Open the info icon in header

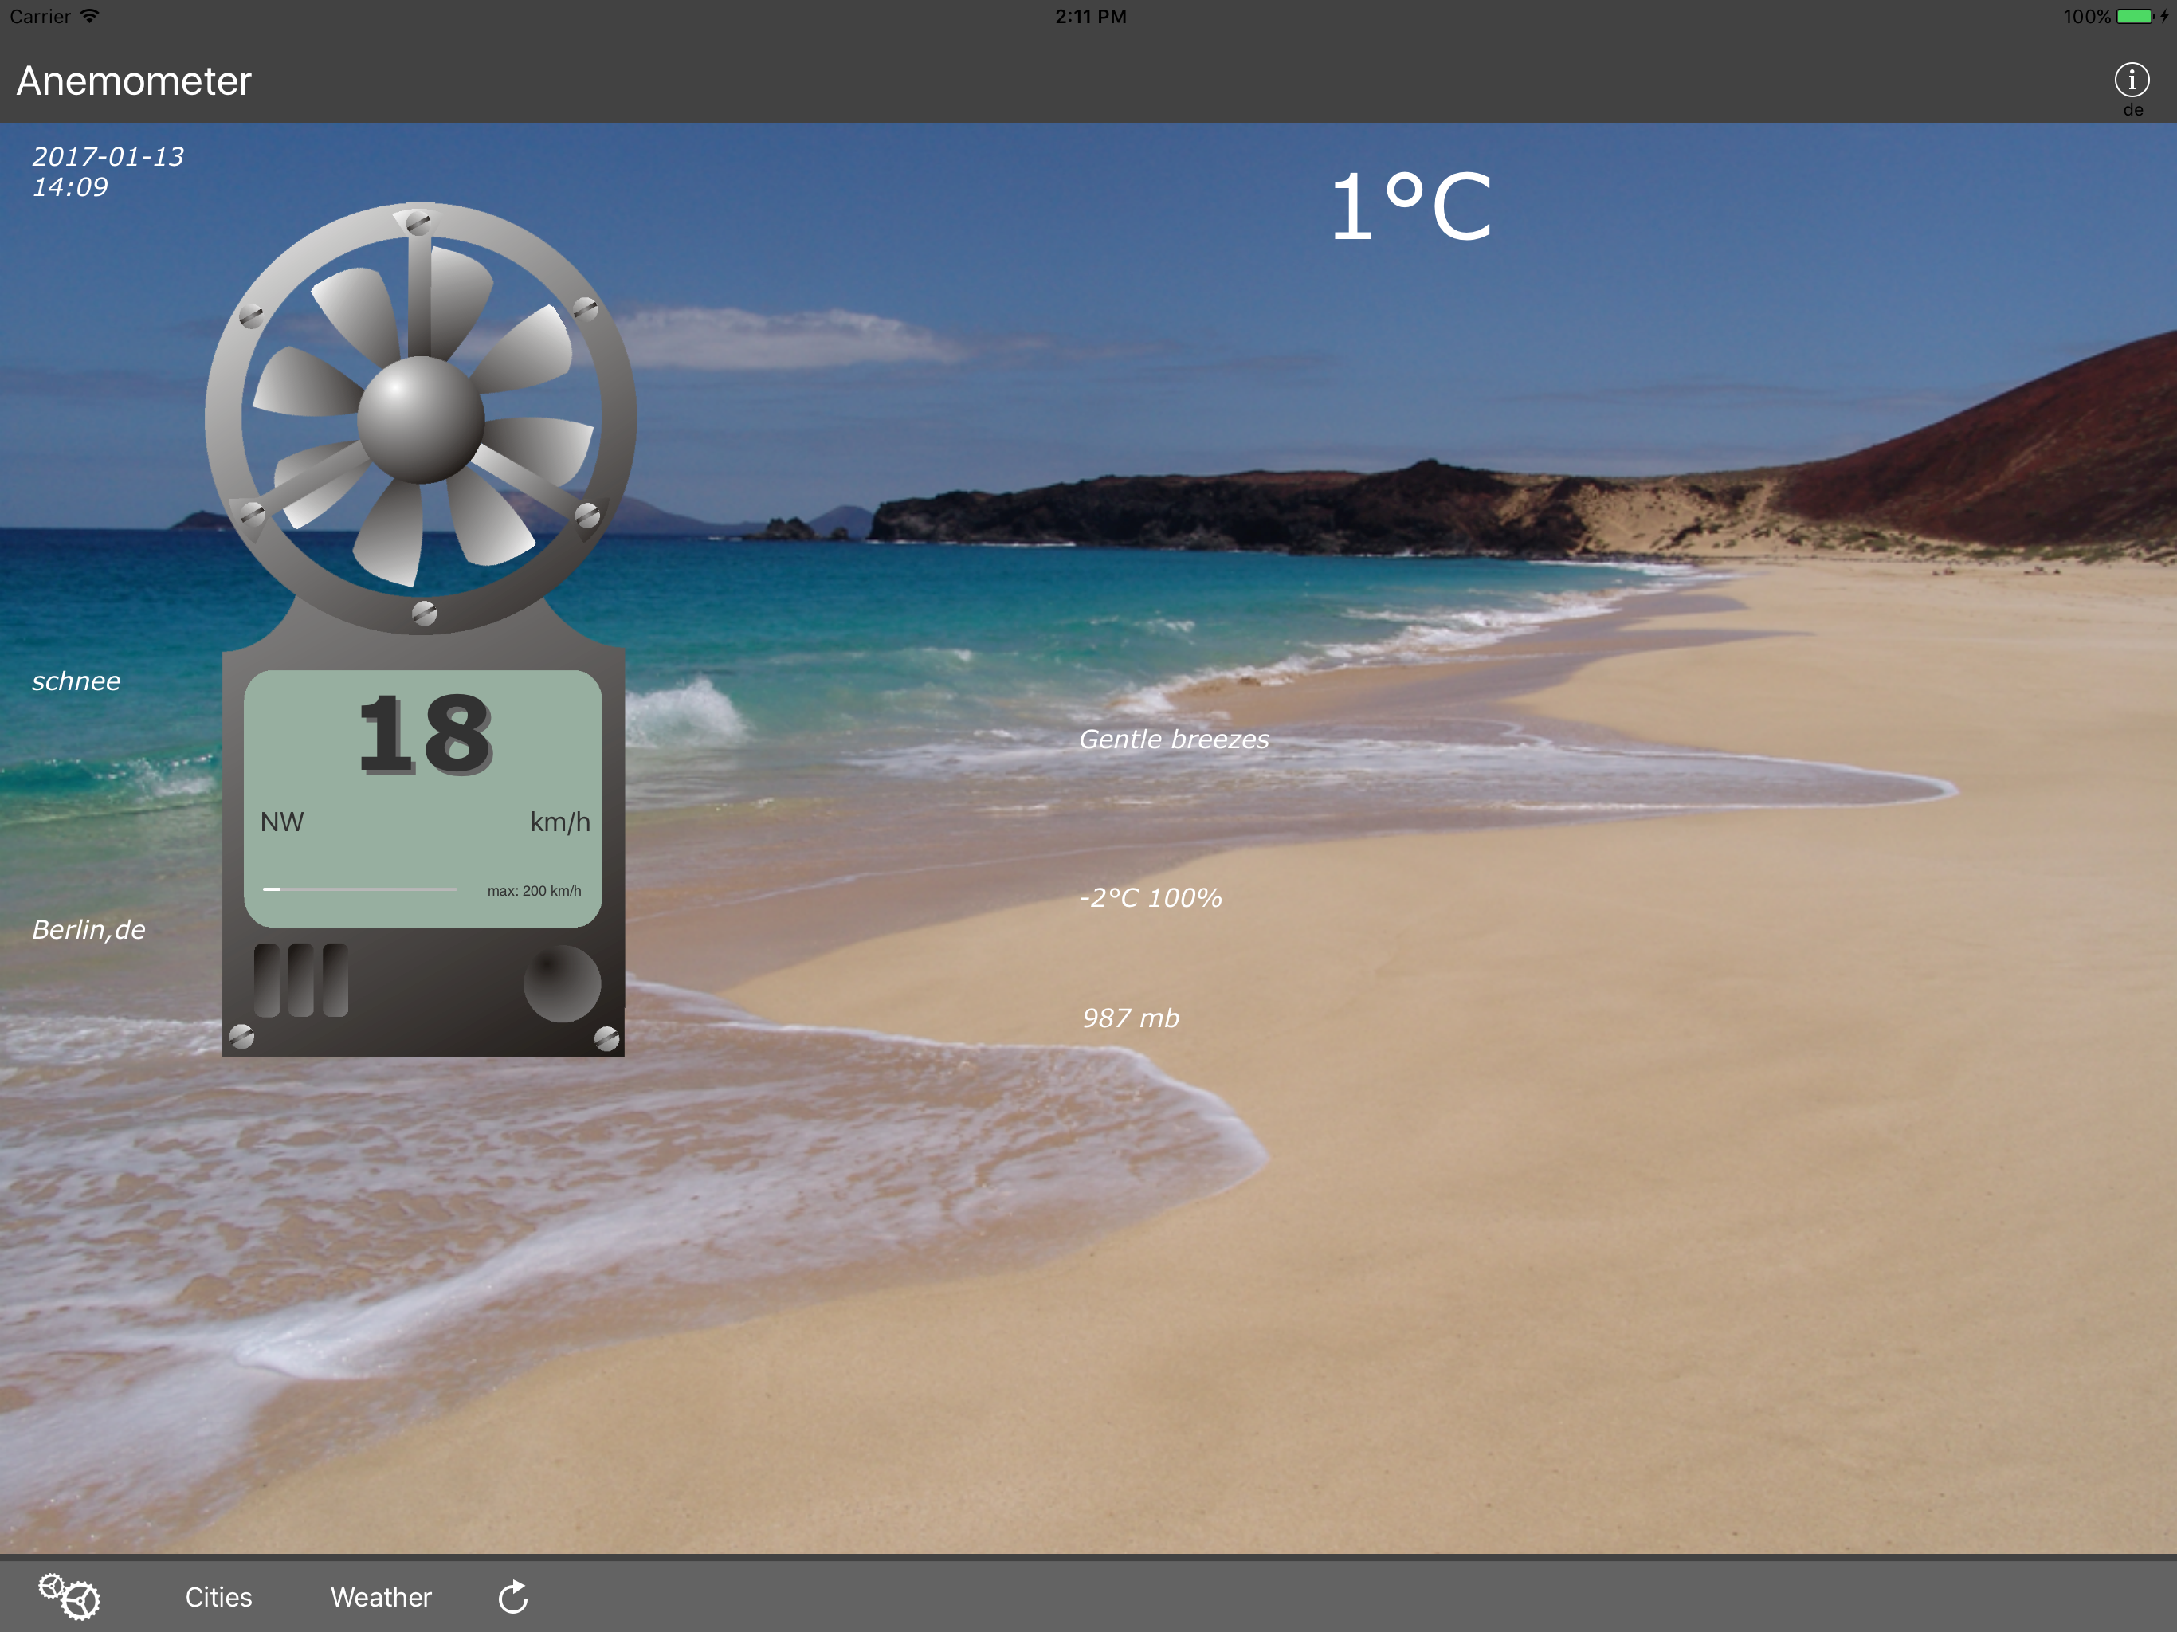[x=2131, y=80]
